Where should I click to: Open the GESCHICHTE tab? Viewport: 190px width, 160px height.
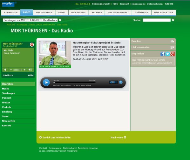click(78, 12)
